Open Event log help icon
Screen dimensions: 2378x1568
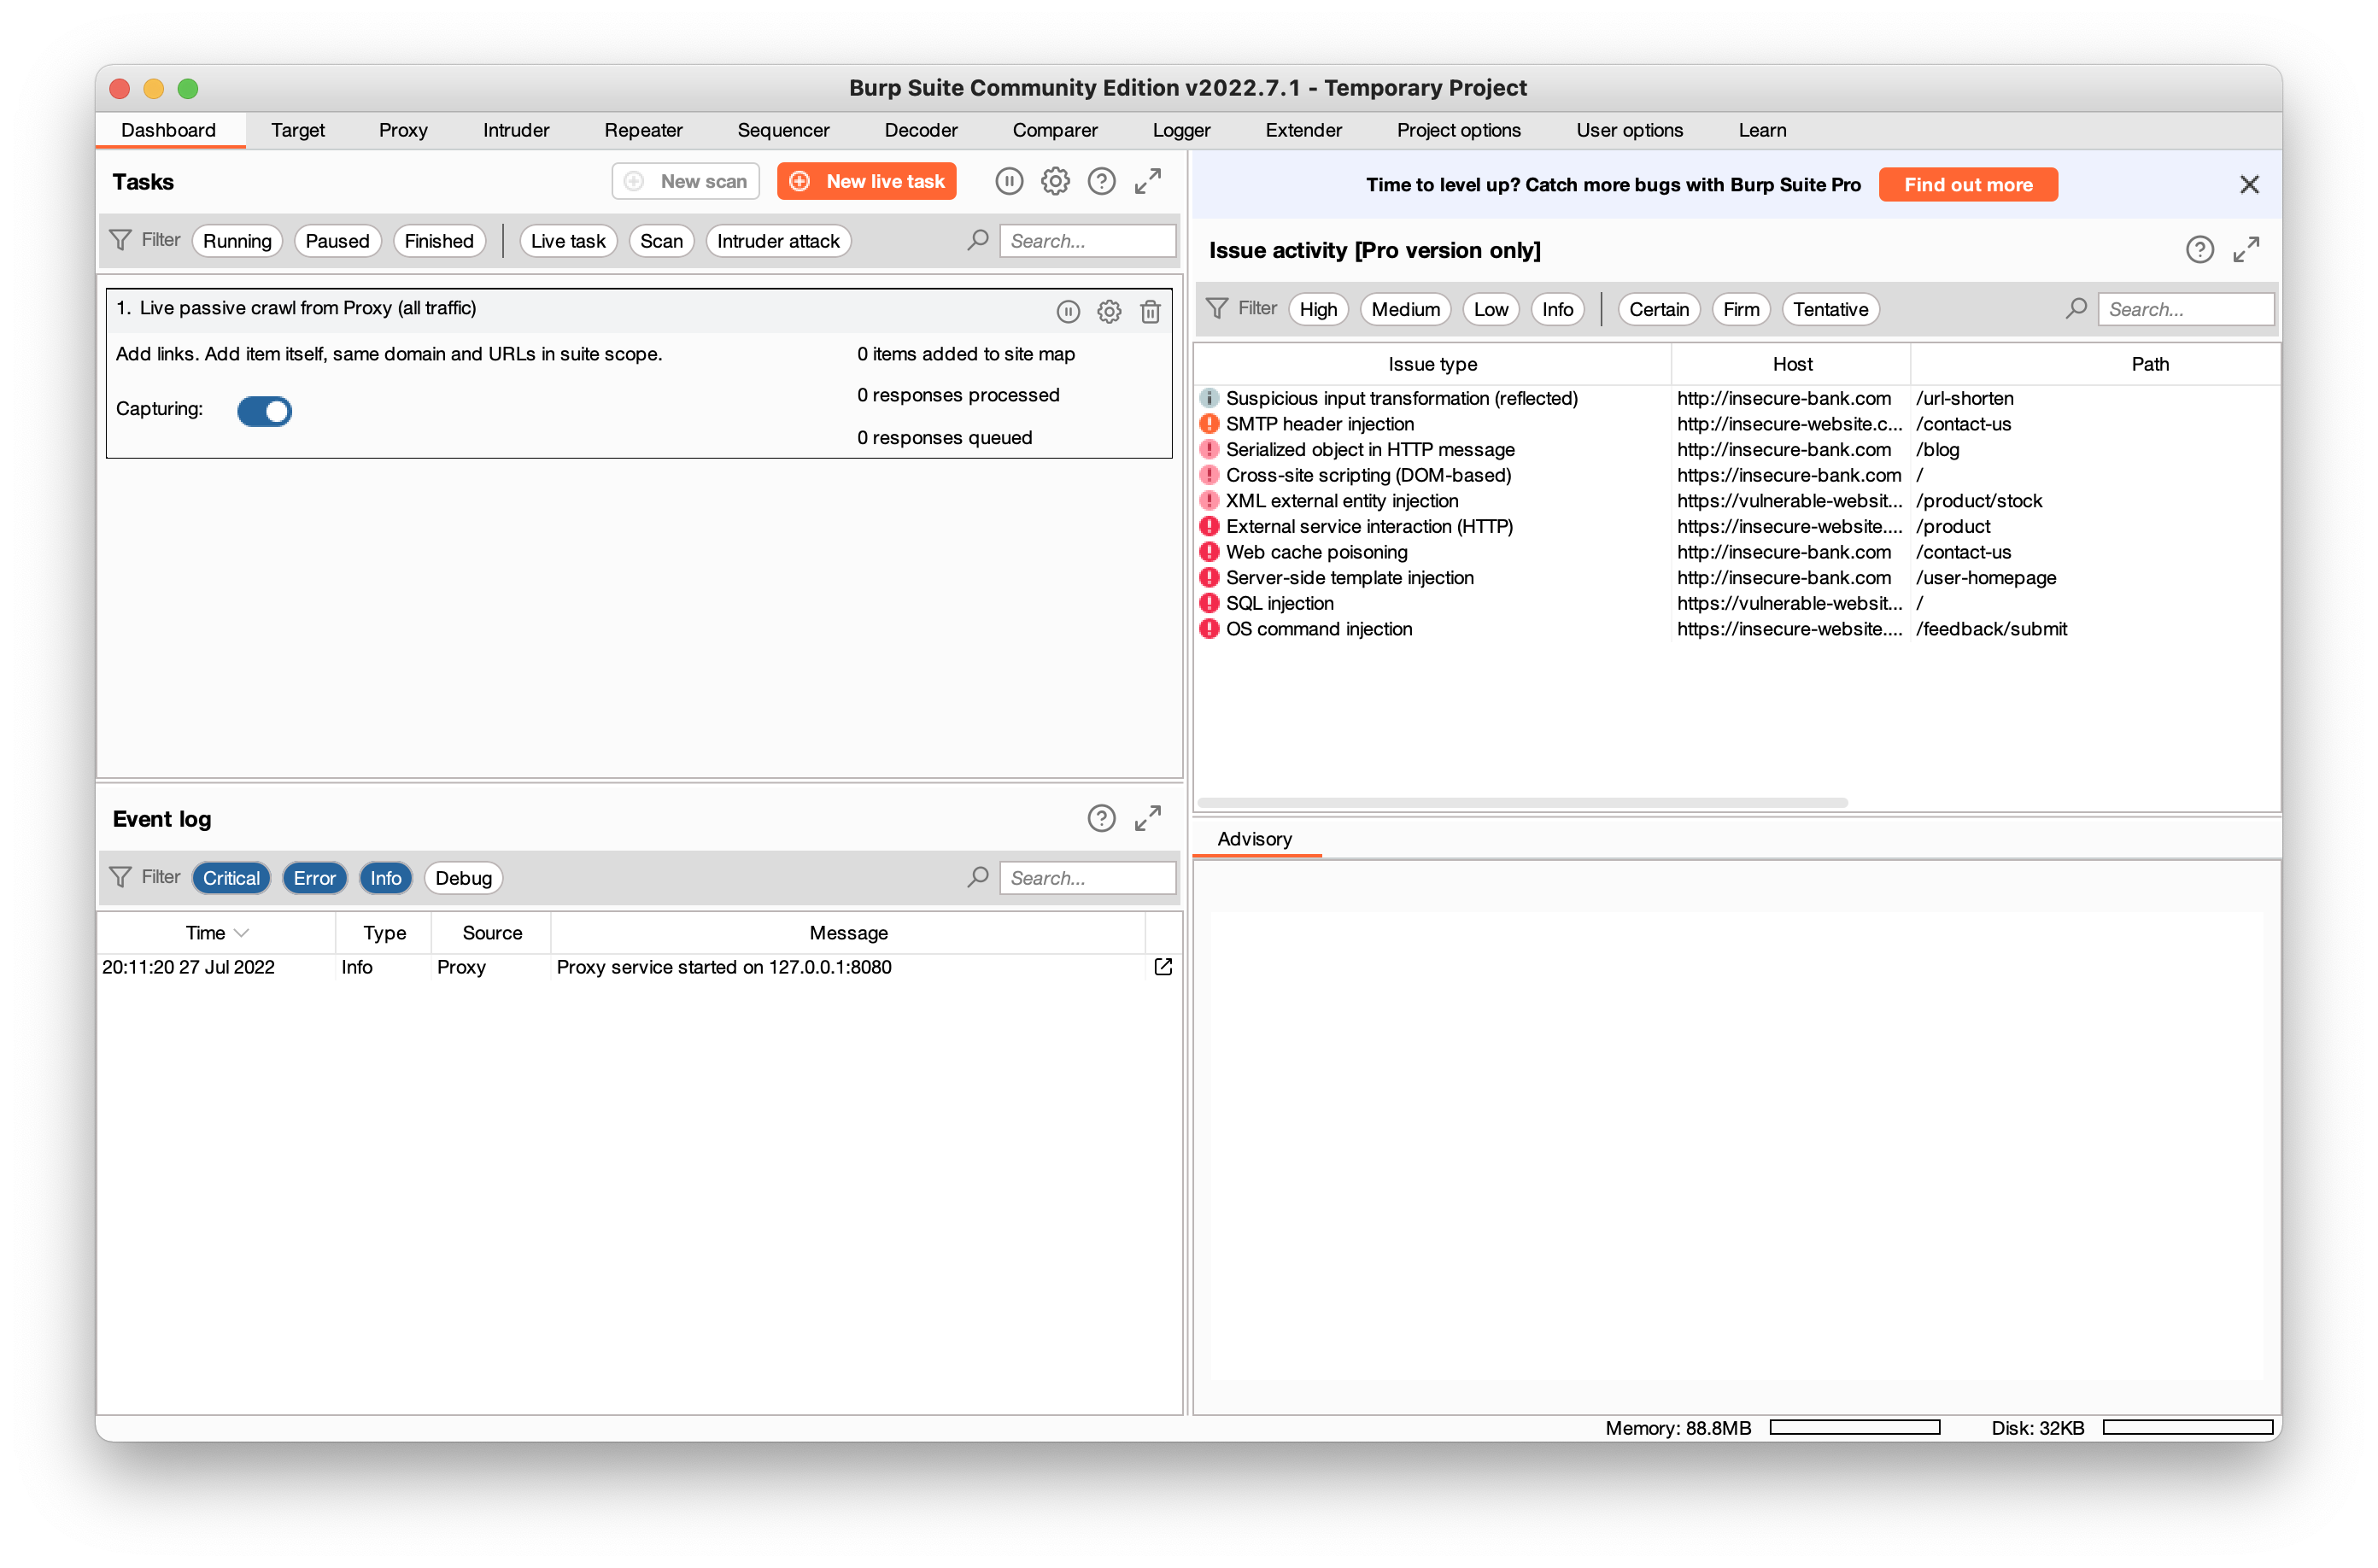pos(1101,818)
